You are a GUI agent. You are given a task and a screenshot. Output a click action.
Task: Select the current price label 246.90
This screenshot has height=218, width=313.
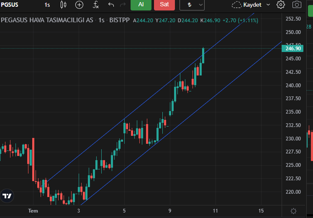(x=292, y=49)
